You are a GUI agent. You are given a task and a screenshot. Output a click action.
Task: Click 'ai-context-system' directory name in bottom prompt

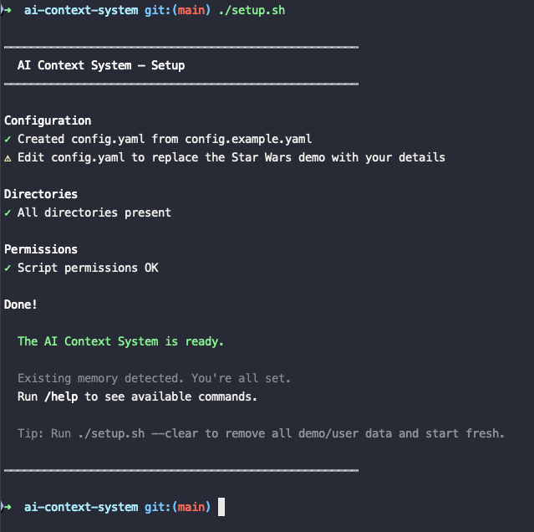pos(81,507)
